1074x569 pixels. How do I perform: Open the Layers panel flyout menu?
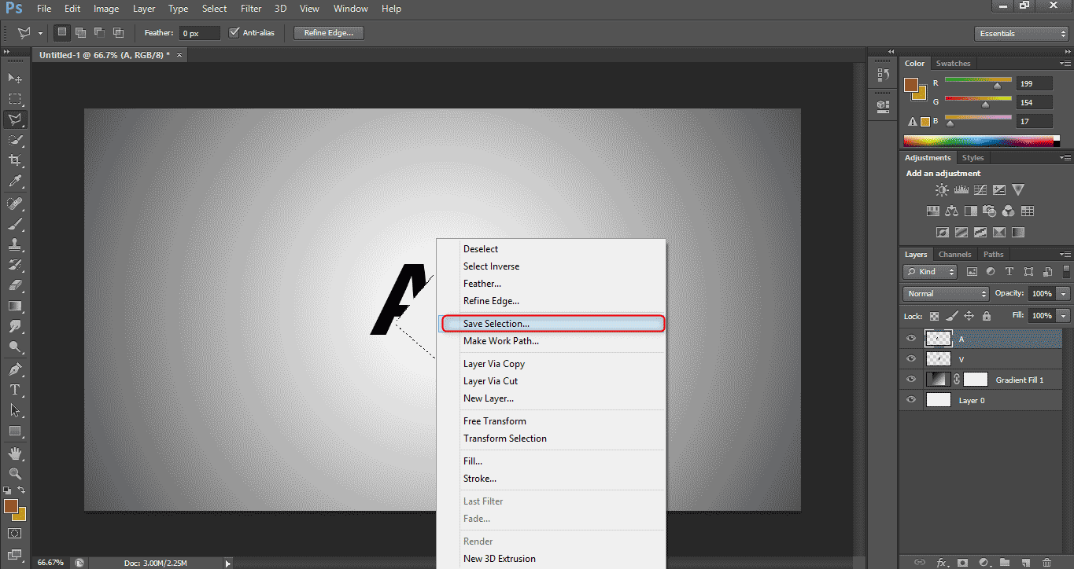(1065, 255)
